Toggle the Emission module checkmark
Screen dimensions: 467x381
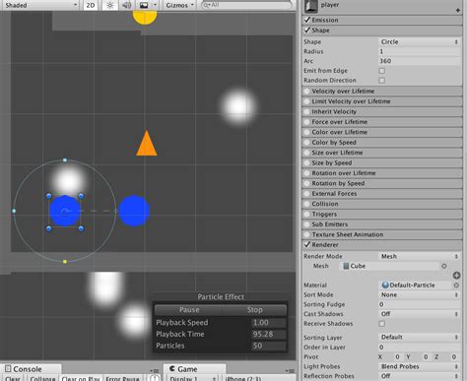coord(307,20)
